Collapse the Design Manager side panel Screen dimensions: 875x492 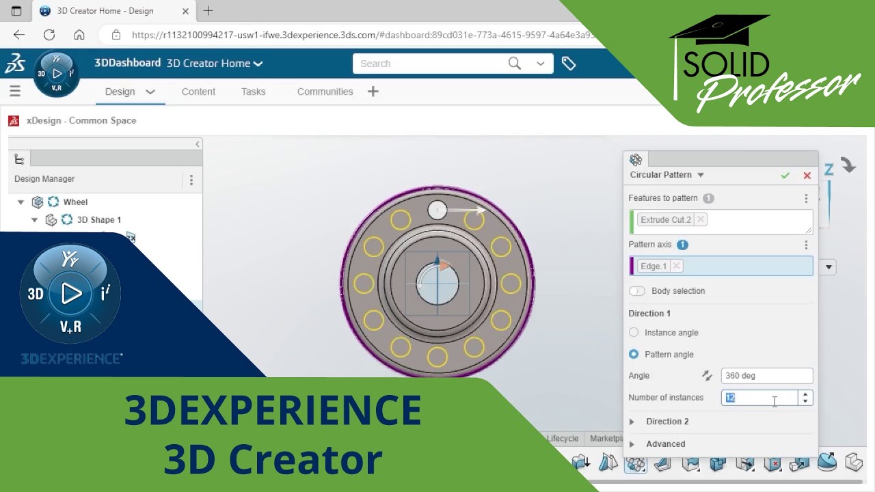click(x=198, y=144)
